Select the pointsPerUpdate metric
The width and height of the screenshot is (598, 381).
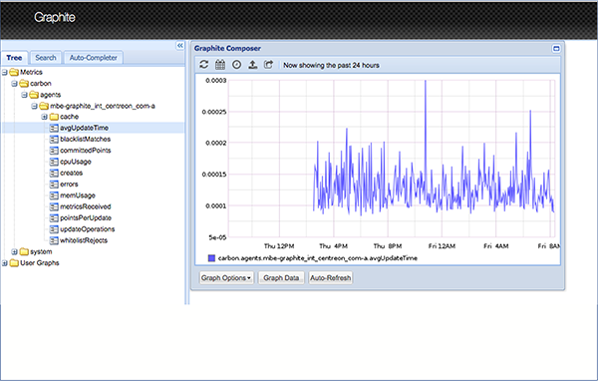[x=86, y=218]
